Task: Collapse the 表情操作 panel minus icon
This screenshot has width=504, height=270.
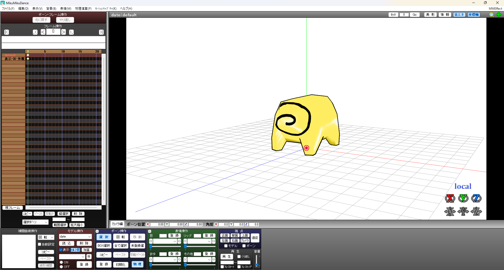Action: tap(150, 231)
